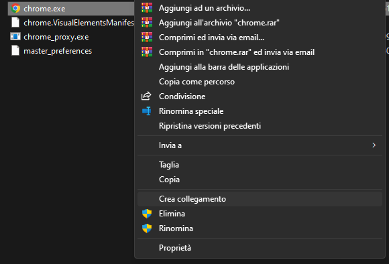Click WinRAR icon beside 'Comprimi in "chrome.rar" ed invia via email'
Image resolution: width=389 pixels, height=264 pixels.
point(147,52)
